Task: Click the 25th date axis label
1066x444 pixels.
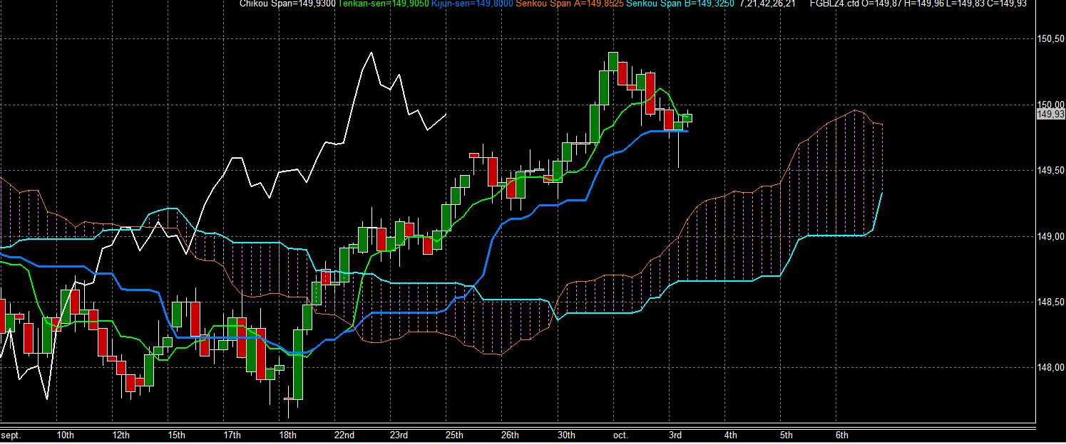Action: [x=454, y=435]
